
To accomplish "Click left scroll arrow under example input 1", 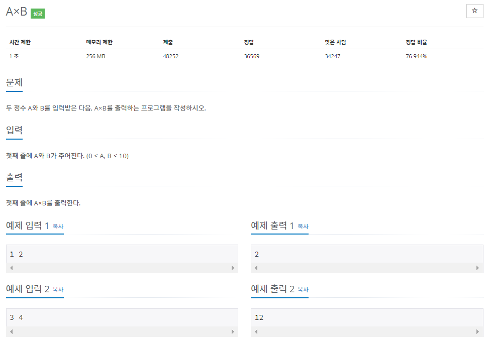I will point(11,268).
